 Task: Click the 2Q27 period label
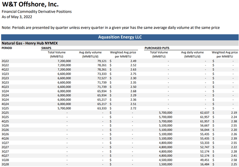[x=5, y=147]
